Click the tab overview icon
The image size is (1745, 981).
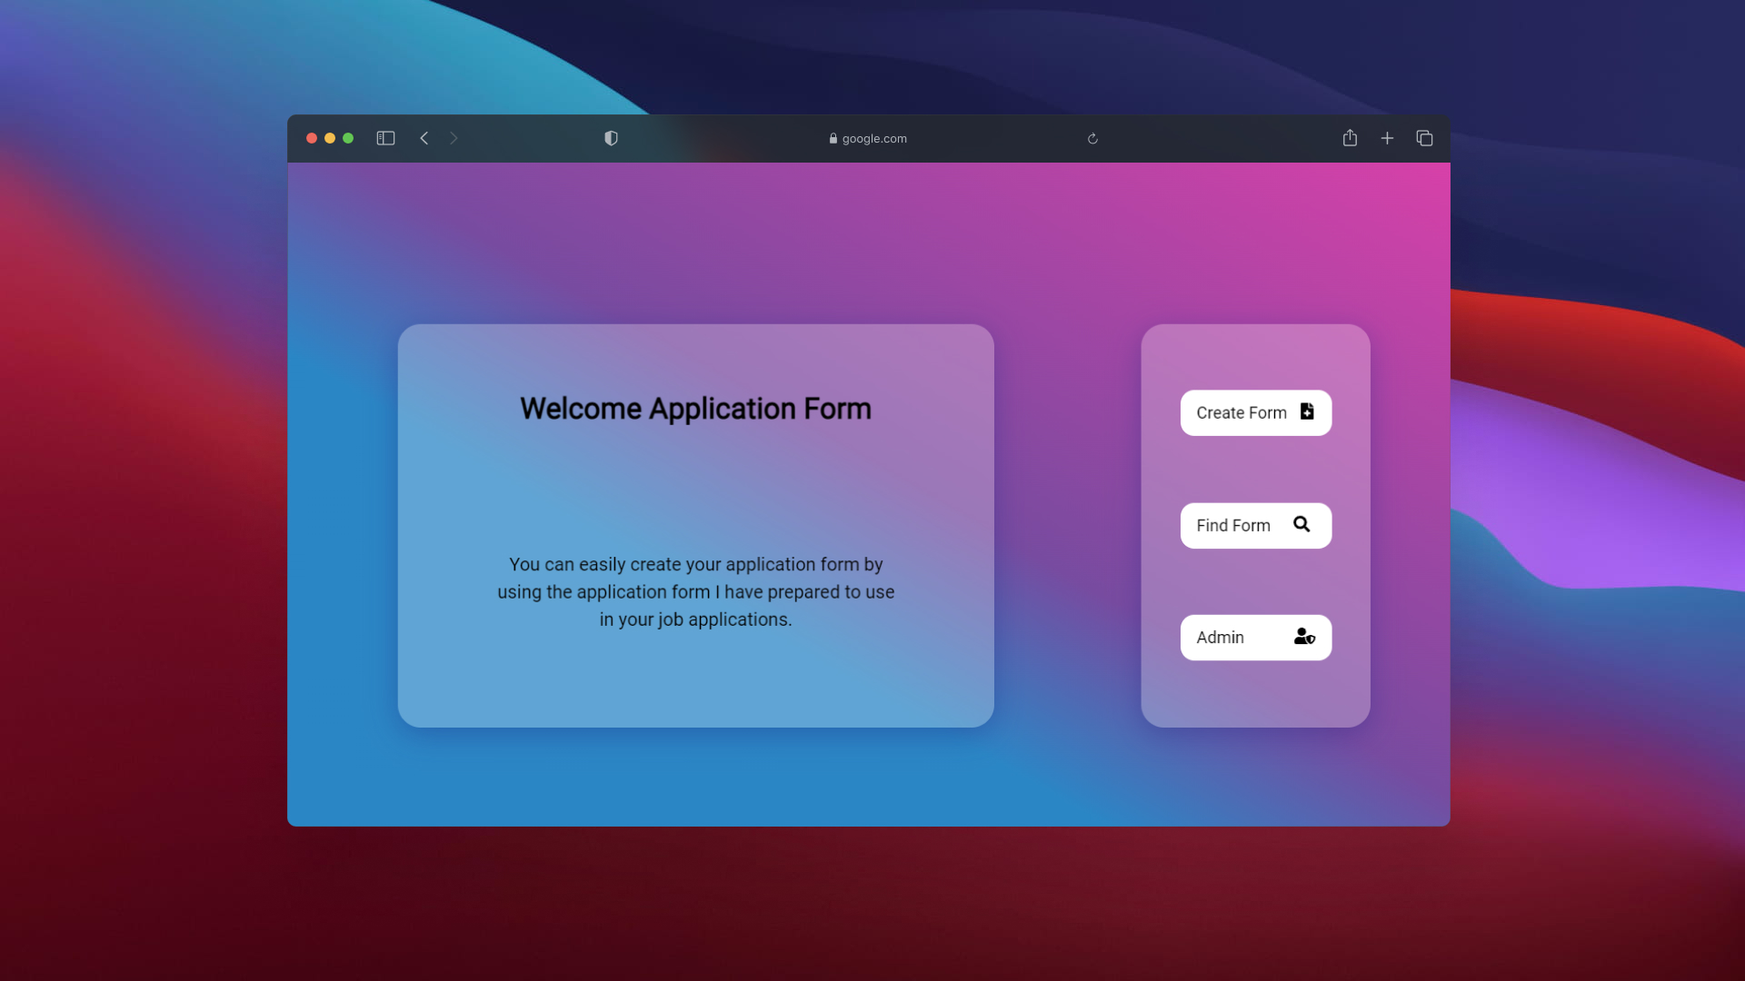[x=1424, y=138]
